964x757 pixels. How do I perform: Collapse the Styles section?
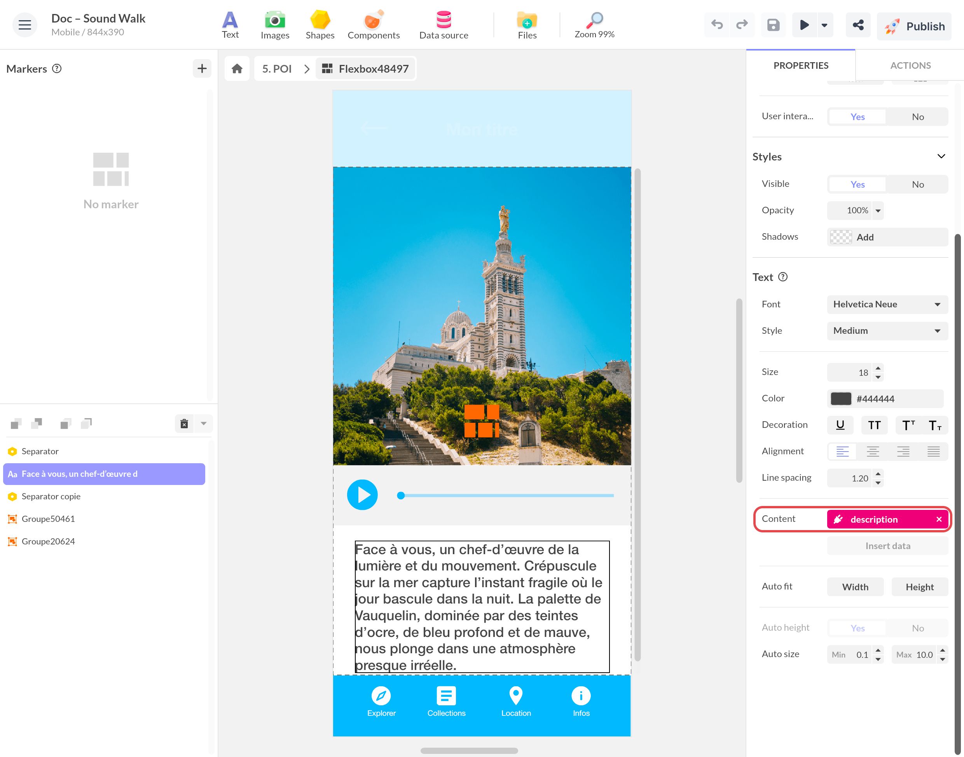[x=941, y=157]
